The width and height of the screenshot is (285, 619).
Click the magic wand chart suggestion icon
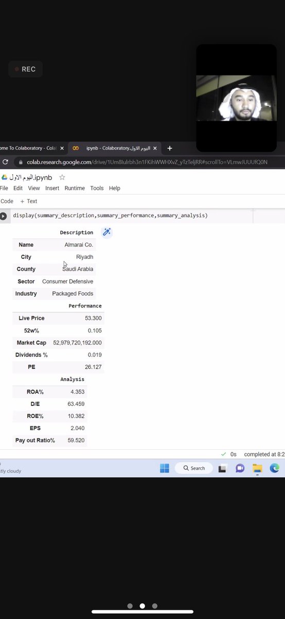coord(107,232)
